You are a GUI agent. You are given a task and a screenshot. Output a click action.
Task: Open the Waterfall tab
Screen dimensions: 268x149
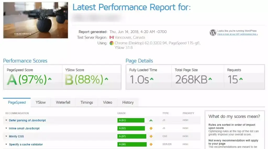tap(63, 102)
